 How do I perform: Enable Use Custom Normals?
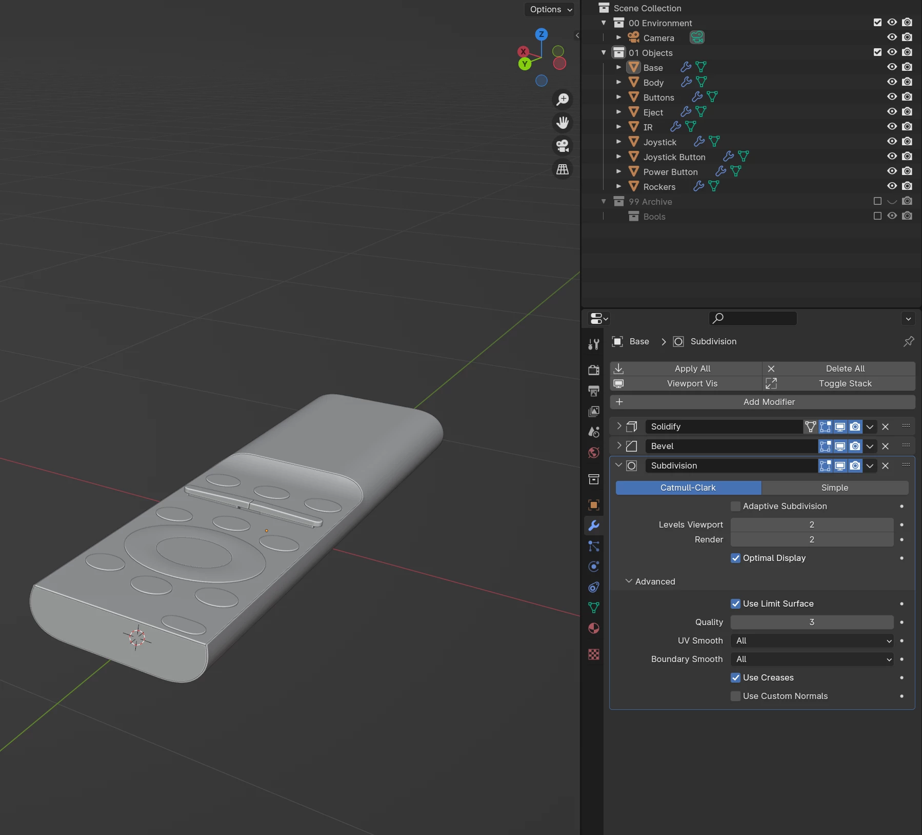(735, 696)
